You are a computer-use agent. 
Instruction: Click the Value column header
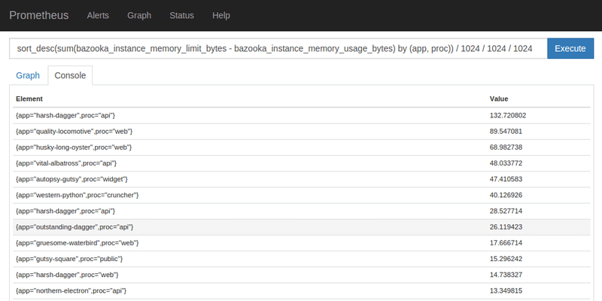point(499,99)
